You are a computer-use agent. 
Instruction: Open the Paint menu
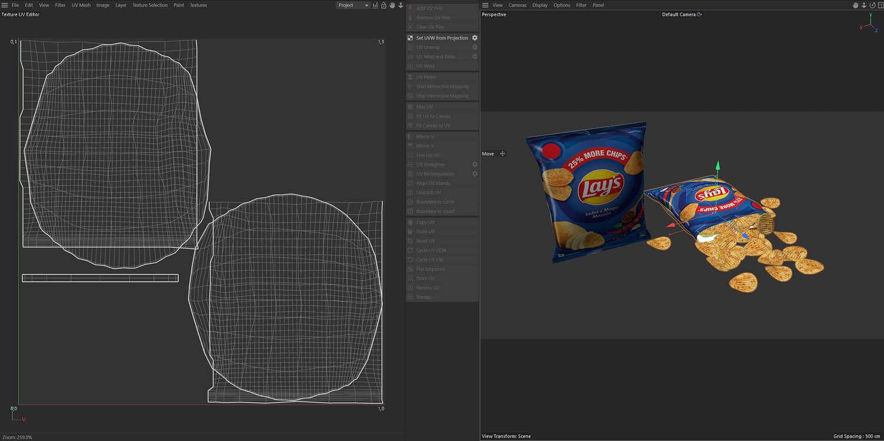pyautogui.click(x=179, y=5)
